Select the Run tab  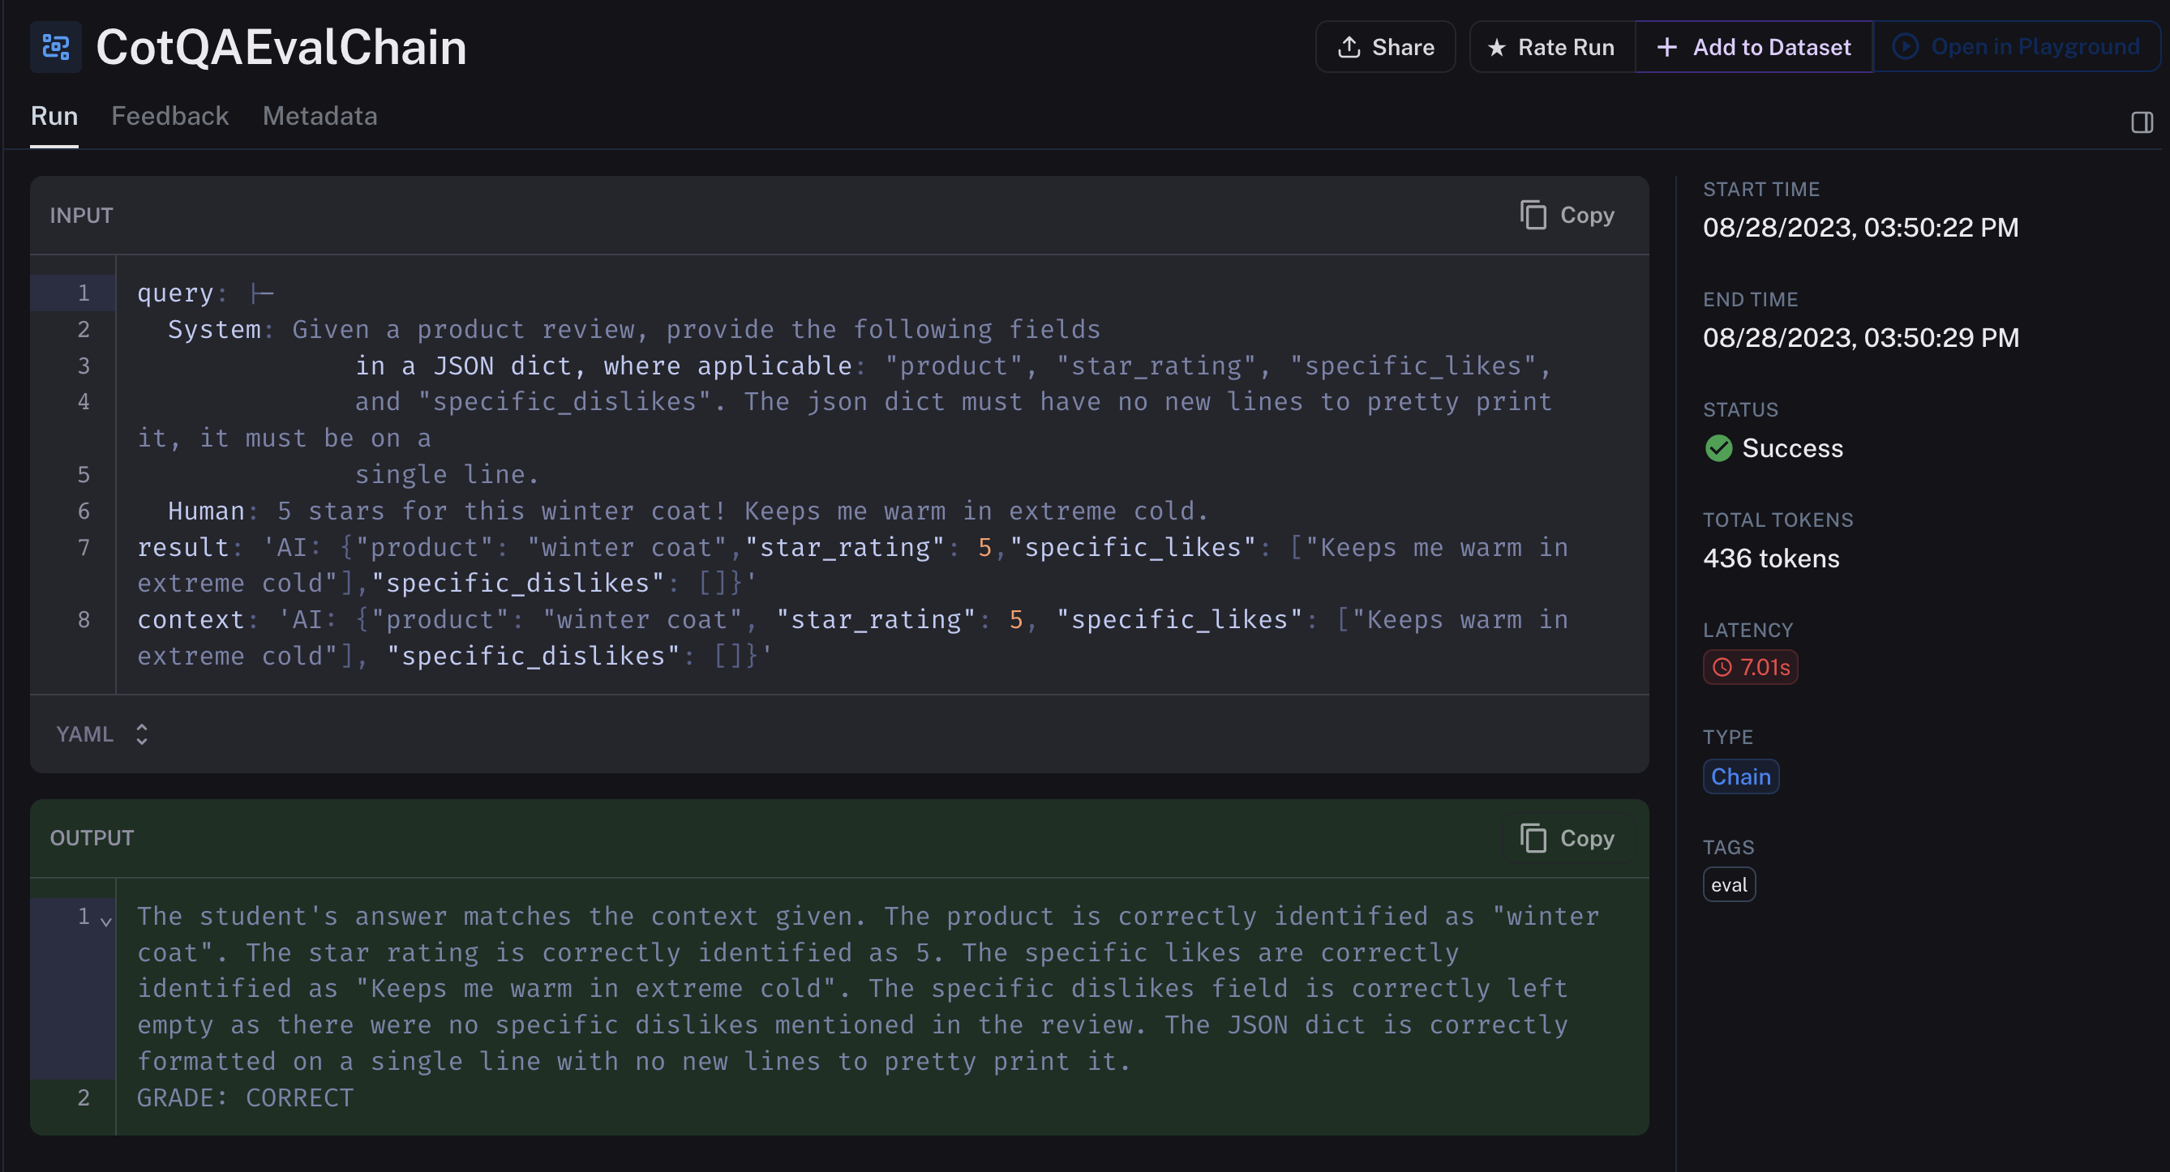click(54, 116)
